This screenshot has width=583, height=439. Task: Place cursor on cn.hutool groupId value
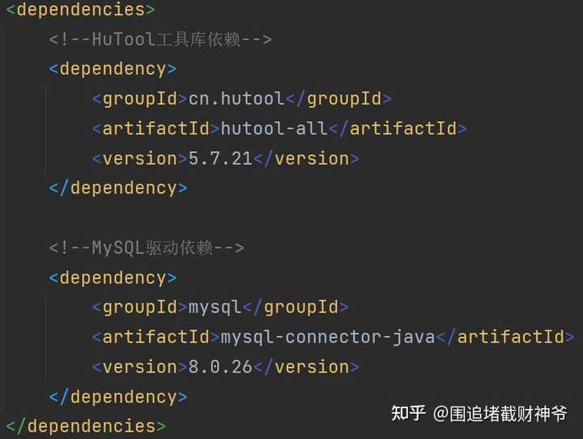236,99
